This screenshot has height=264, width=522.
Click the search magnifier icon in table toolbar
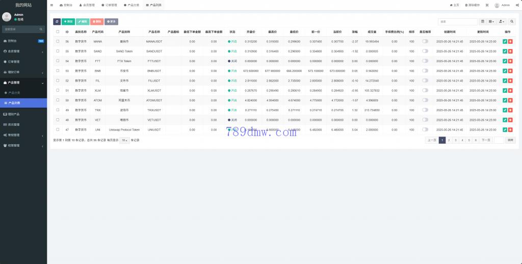pos(512,22)
